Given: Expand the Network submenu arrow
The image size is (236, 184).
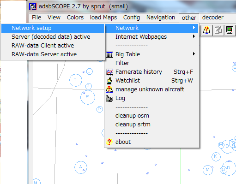Looking at the screenshot, I should pyautogui.click(x=194, y=28).
